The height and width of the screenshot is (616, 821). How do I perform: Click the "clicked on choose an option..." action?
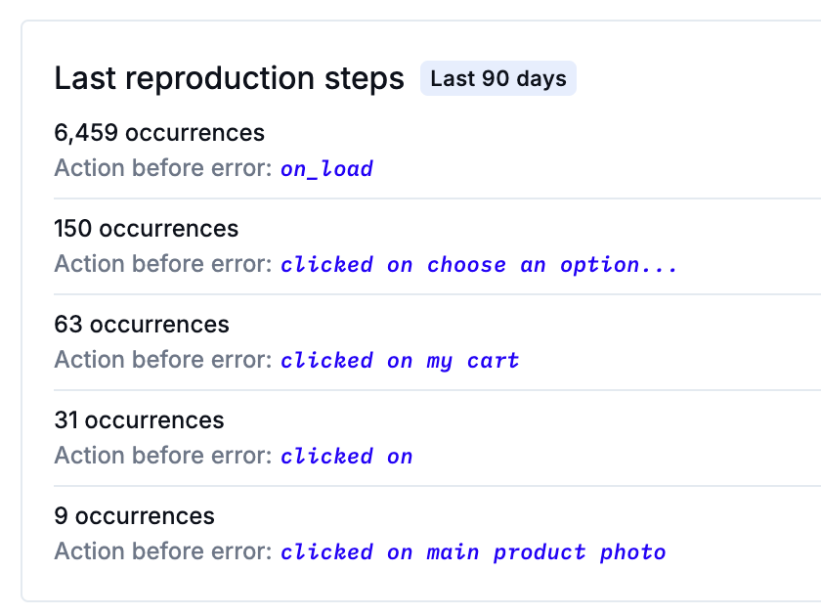[479, 265]
